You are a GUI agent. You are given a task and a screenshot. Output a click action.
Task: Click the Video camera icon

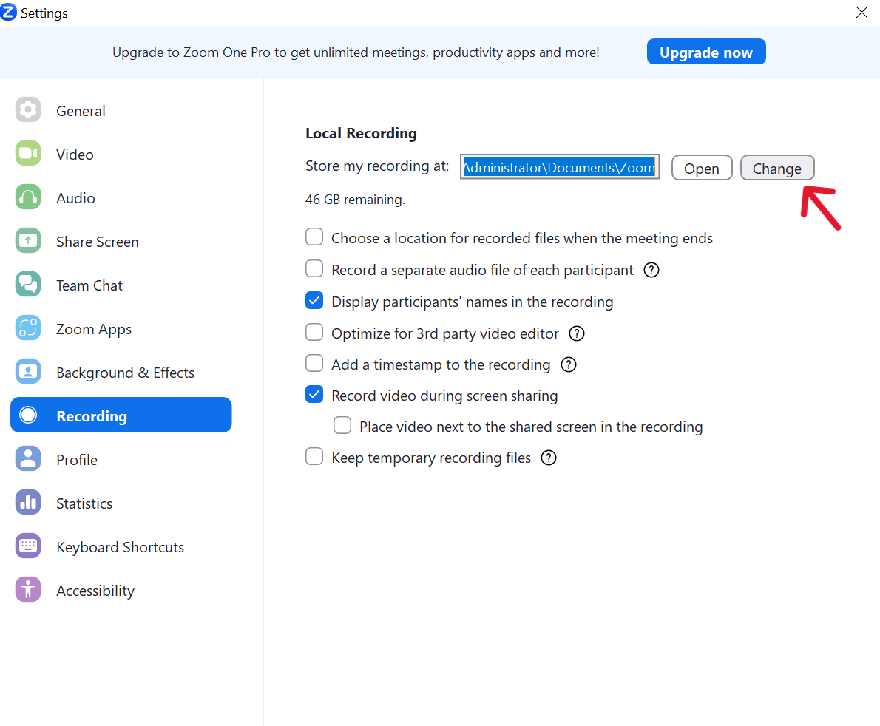pyautogui.click(x=28, y=154)
